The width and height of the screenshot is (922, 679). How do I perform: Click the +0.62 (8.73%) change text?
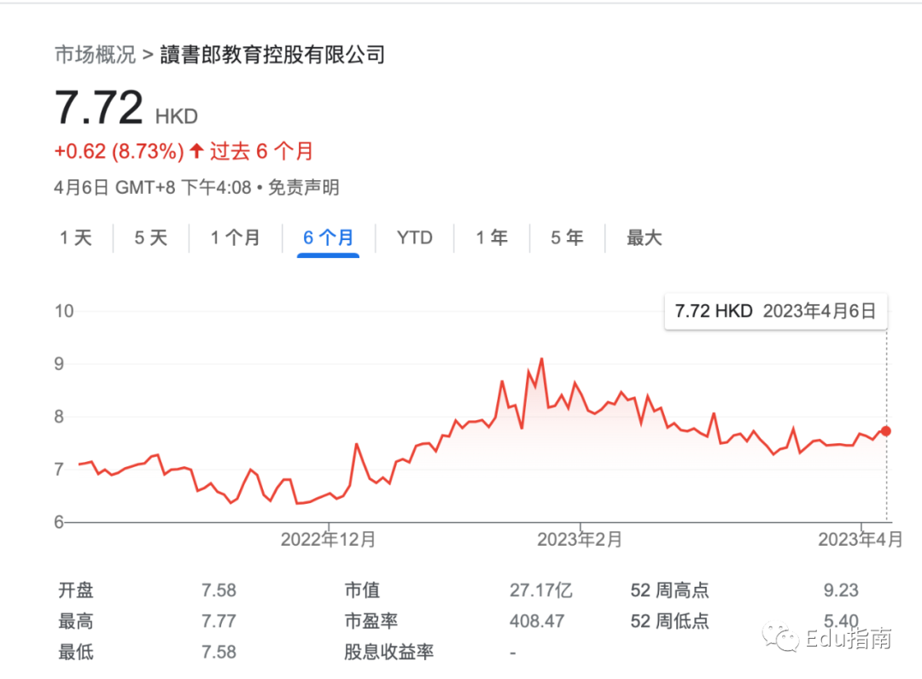pyautogui.click(x=120, y=152)
